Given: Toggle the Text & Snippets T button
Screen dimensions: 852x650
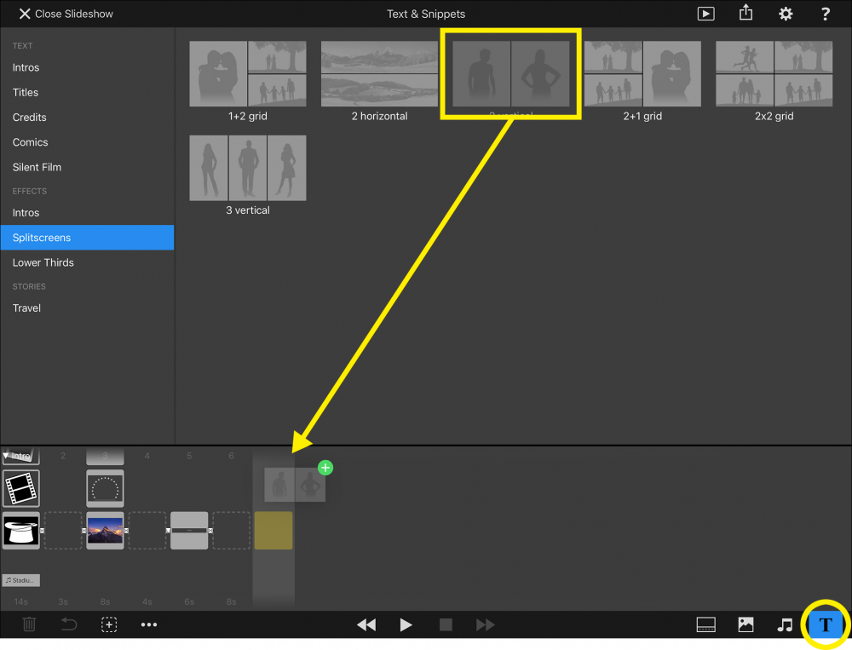Looking at the screenshot, I should (826, 624).
